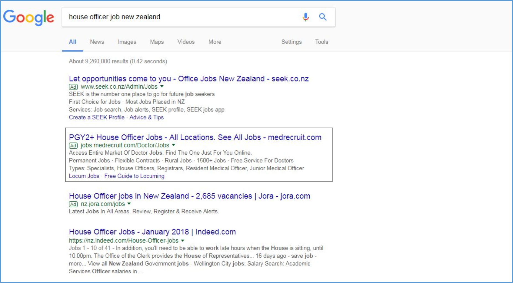Click 'Jobs 1 - 10 of 41' snippet line
This screenshot has width=513, height=283.
point(196,248)
